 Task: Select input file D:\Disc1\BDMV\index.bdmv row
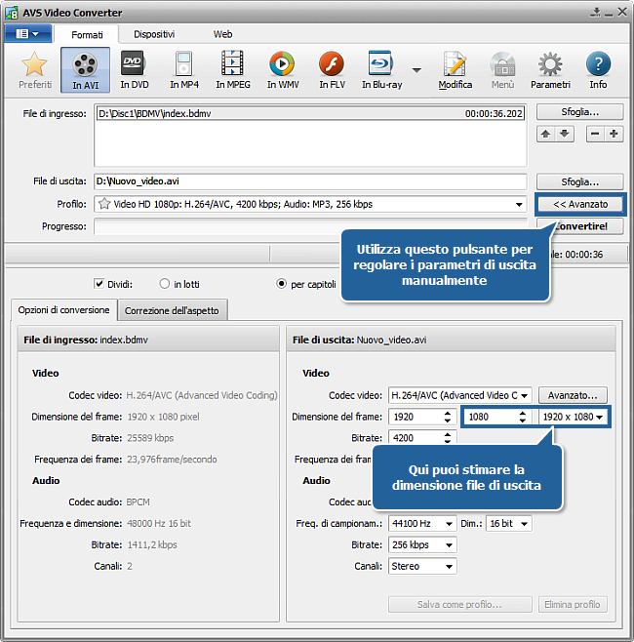[310, 113]
